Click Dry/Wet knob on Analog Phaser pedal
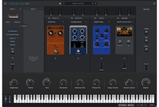The height and width of the screenshot is (107, 159). [x=78, y=51]
